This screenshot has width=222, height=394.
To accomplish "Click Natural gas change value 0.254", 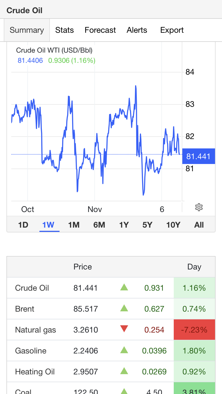I will coord(154,330).
